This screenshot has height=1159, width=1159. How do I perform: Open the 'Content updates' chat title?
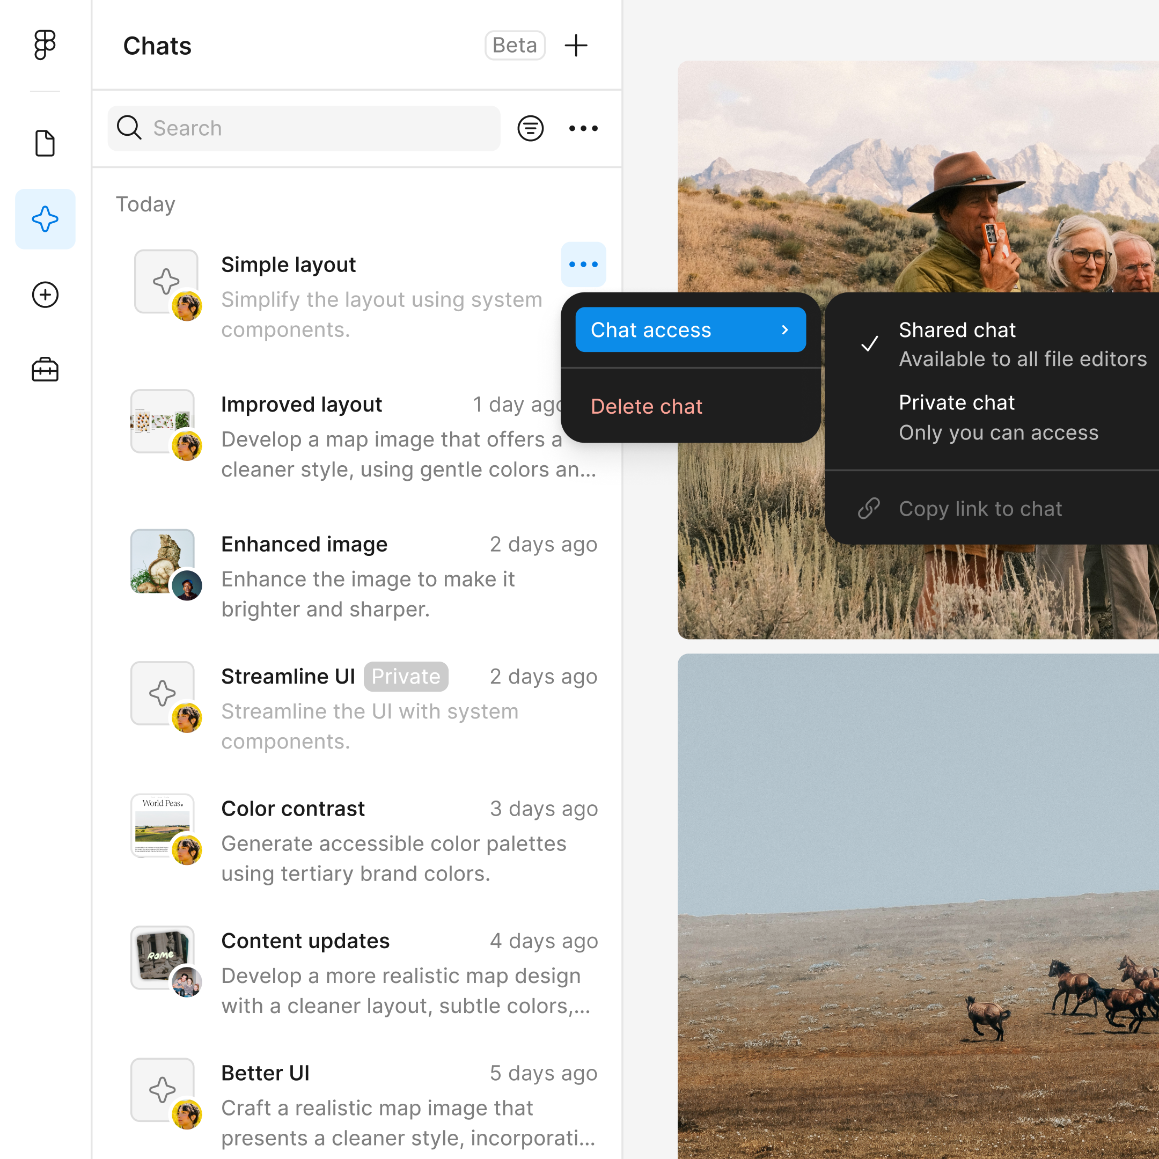click(x=305, y=941)
